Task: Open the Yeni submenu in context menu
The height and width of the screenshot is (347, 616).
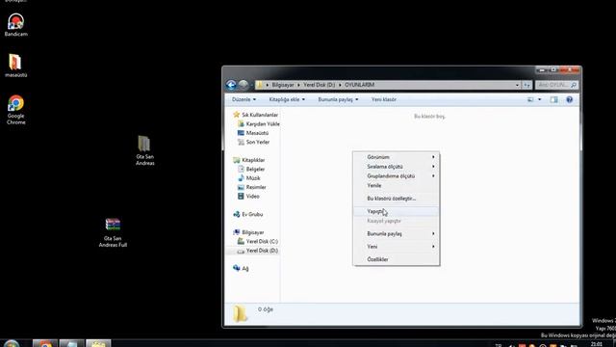Action: click(396, 247)
